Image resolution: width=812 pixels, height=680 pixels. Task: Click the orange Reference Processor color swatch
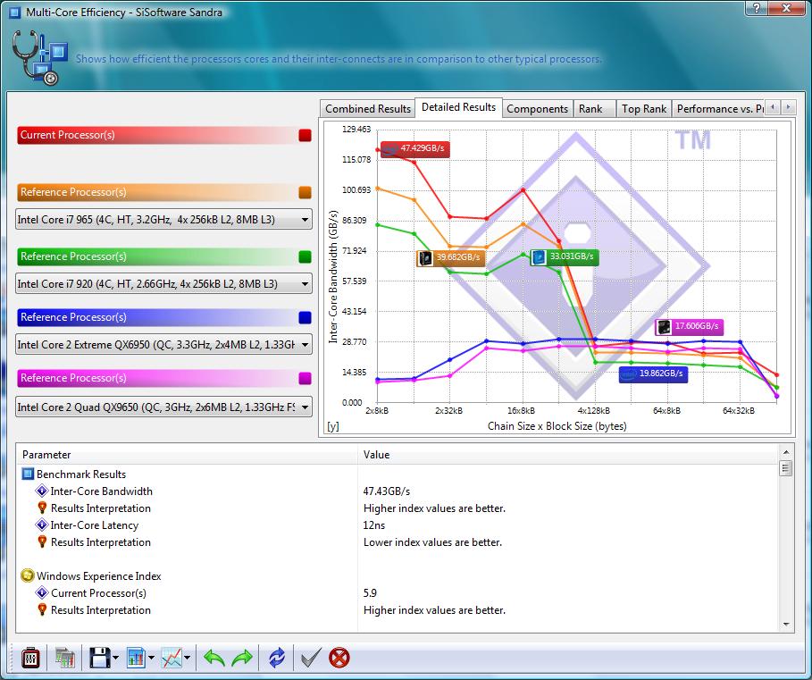pos(305,193)
